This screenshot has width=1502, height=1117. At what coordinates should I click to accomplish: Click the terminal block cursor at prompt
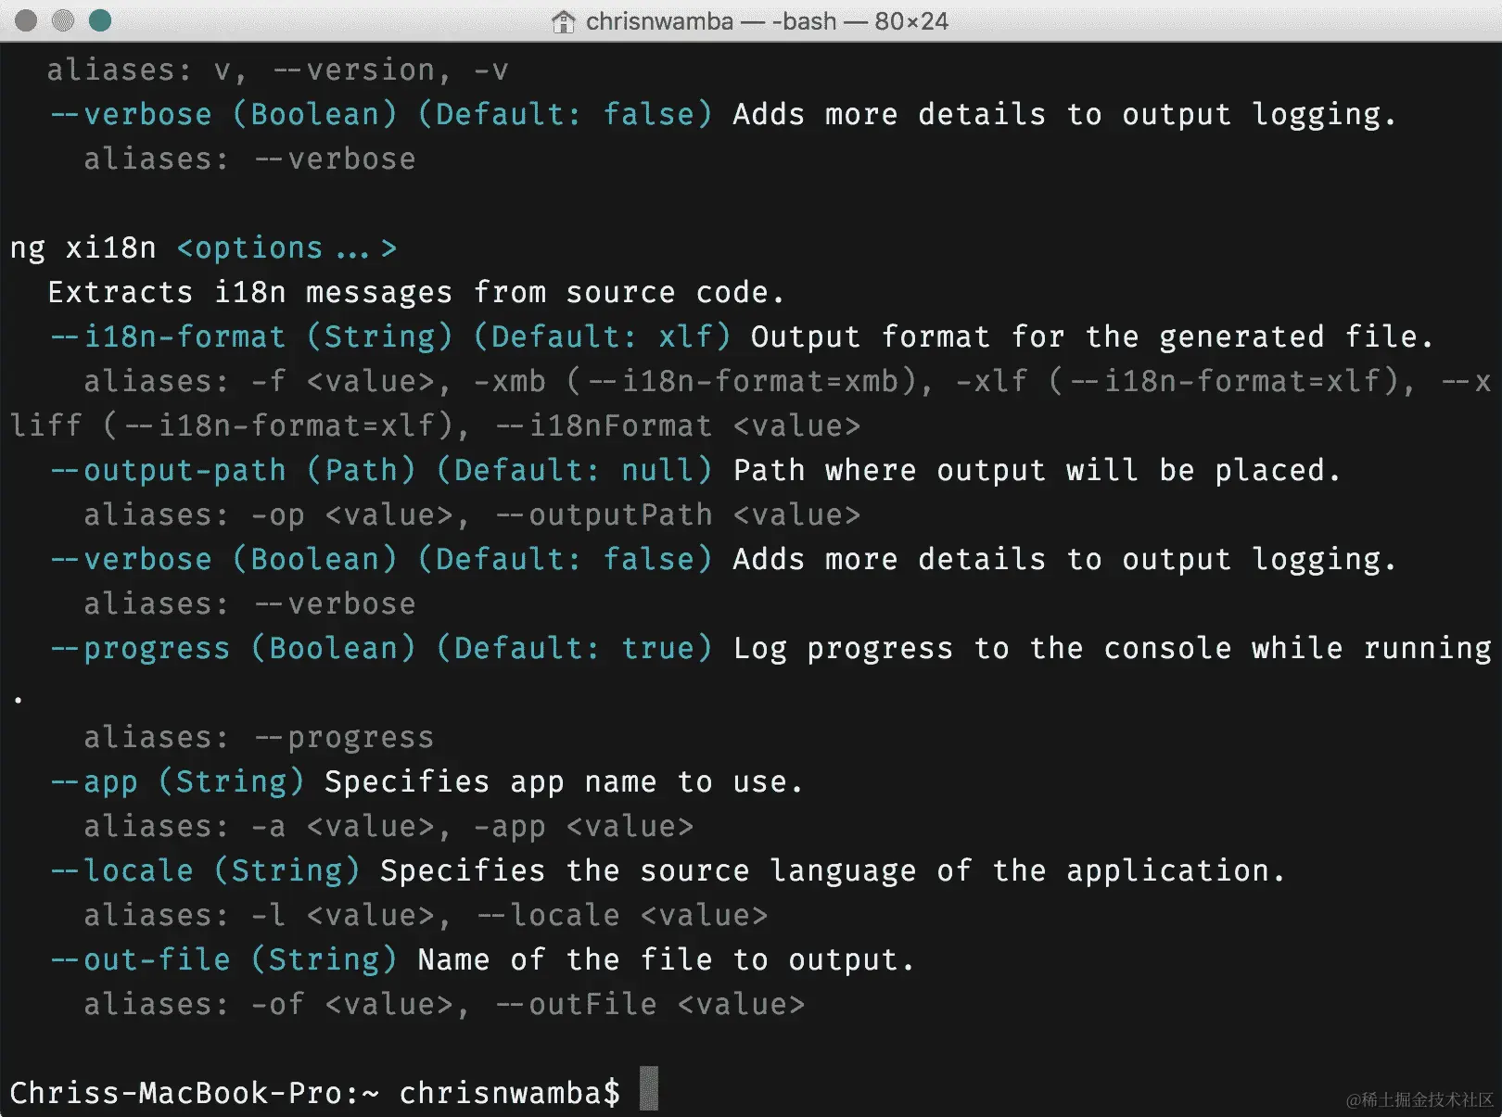648,1088
